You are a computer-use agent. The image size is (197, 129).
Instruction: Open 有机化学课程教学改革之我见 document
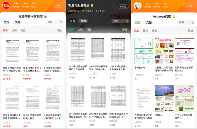[32, 117]
